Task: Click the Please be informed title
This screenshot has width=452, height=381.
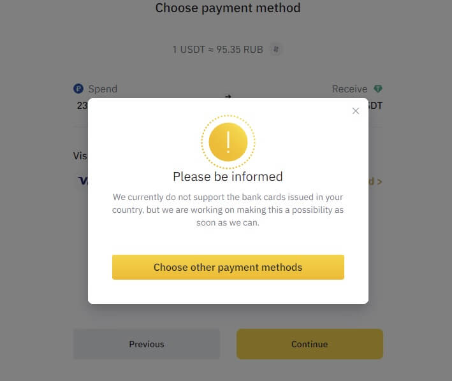Action: tap(228, 176)
